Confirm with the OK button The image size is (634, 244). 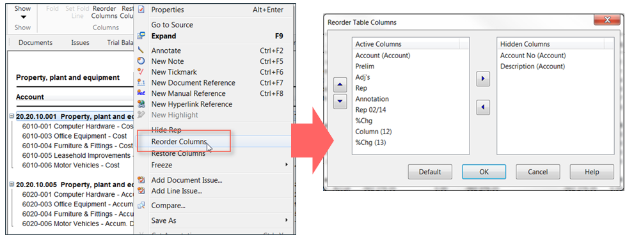click(484, 172)
